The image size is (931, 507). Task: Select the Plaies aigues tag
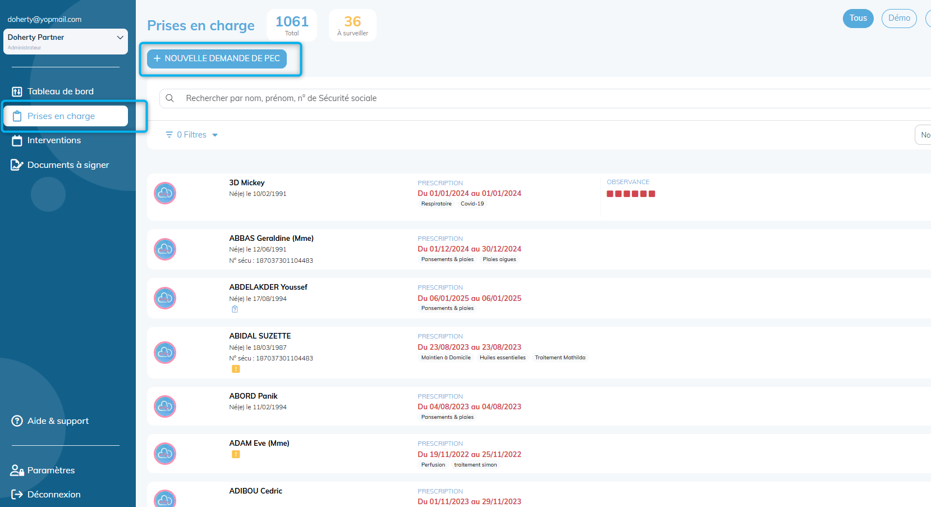[499, 259]
